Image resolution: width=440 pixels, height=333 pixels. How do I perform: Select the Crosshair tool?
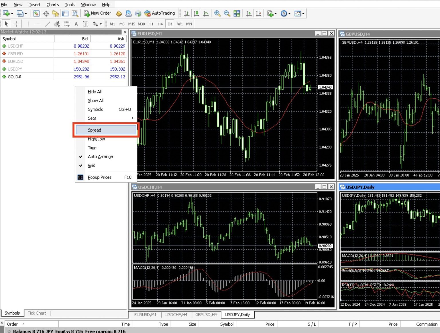coord(16,24)
